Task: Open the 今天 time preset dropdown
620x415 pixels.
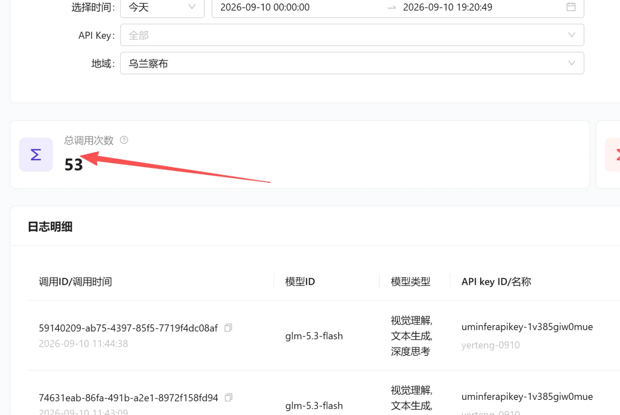Action: 162,7
